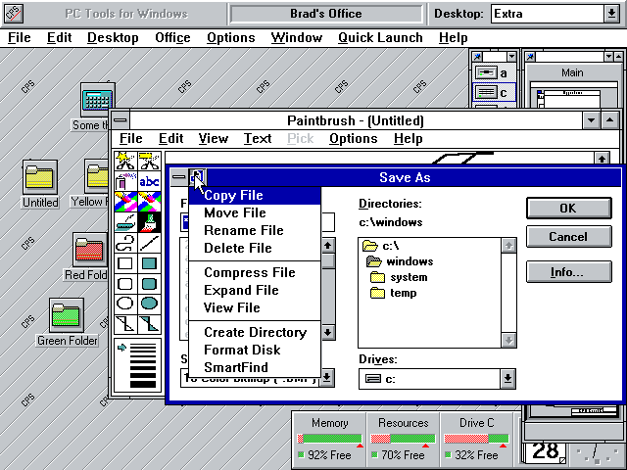Select the Brush tool in Paintbrush
627x470 pixels.
pyautogui.click(x=150, y=222)
